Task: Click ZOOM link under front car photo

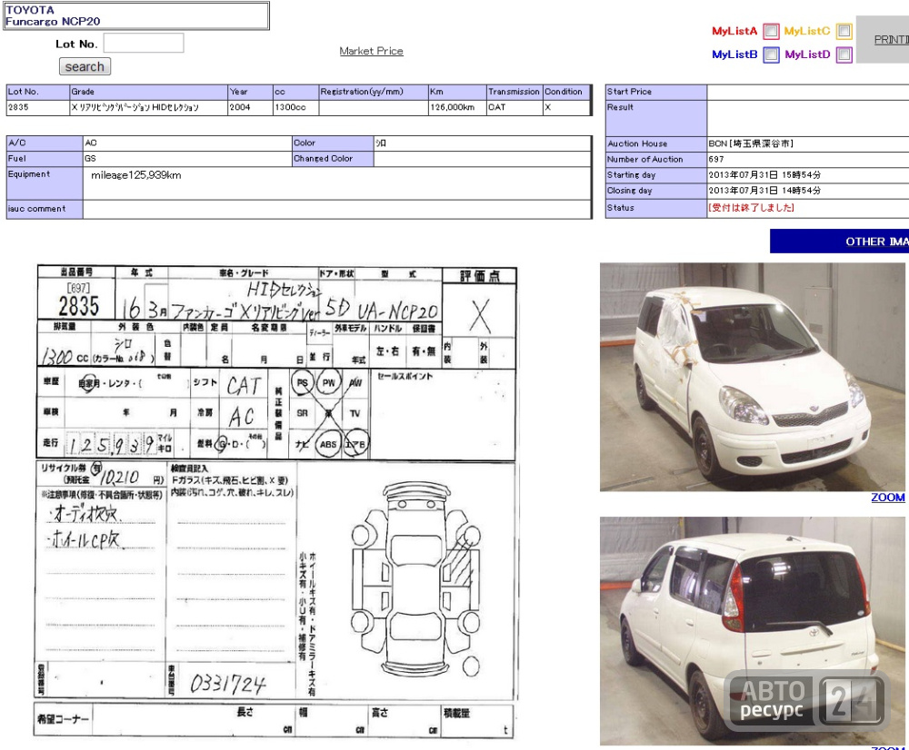Action: click(x=887, y=498)
